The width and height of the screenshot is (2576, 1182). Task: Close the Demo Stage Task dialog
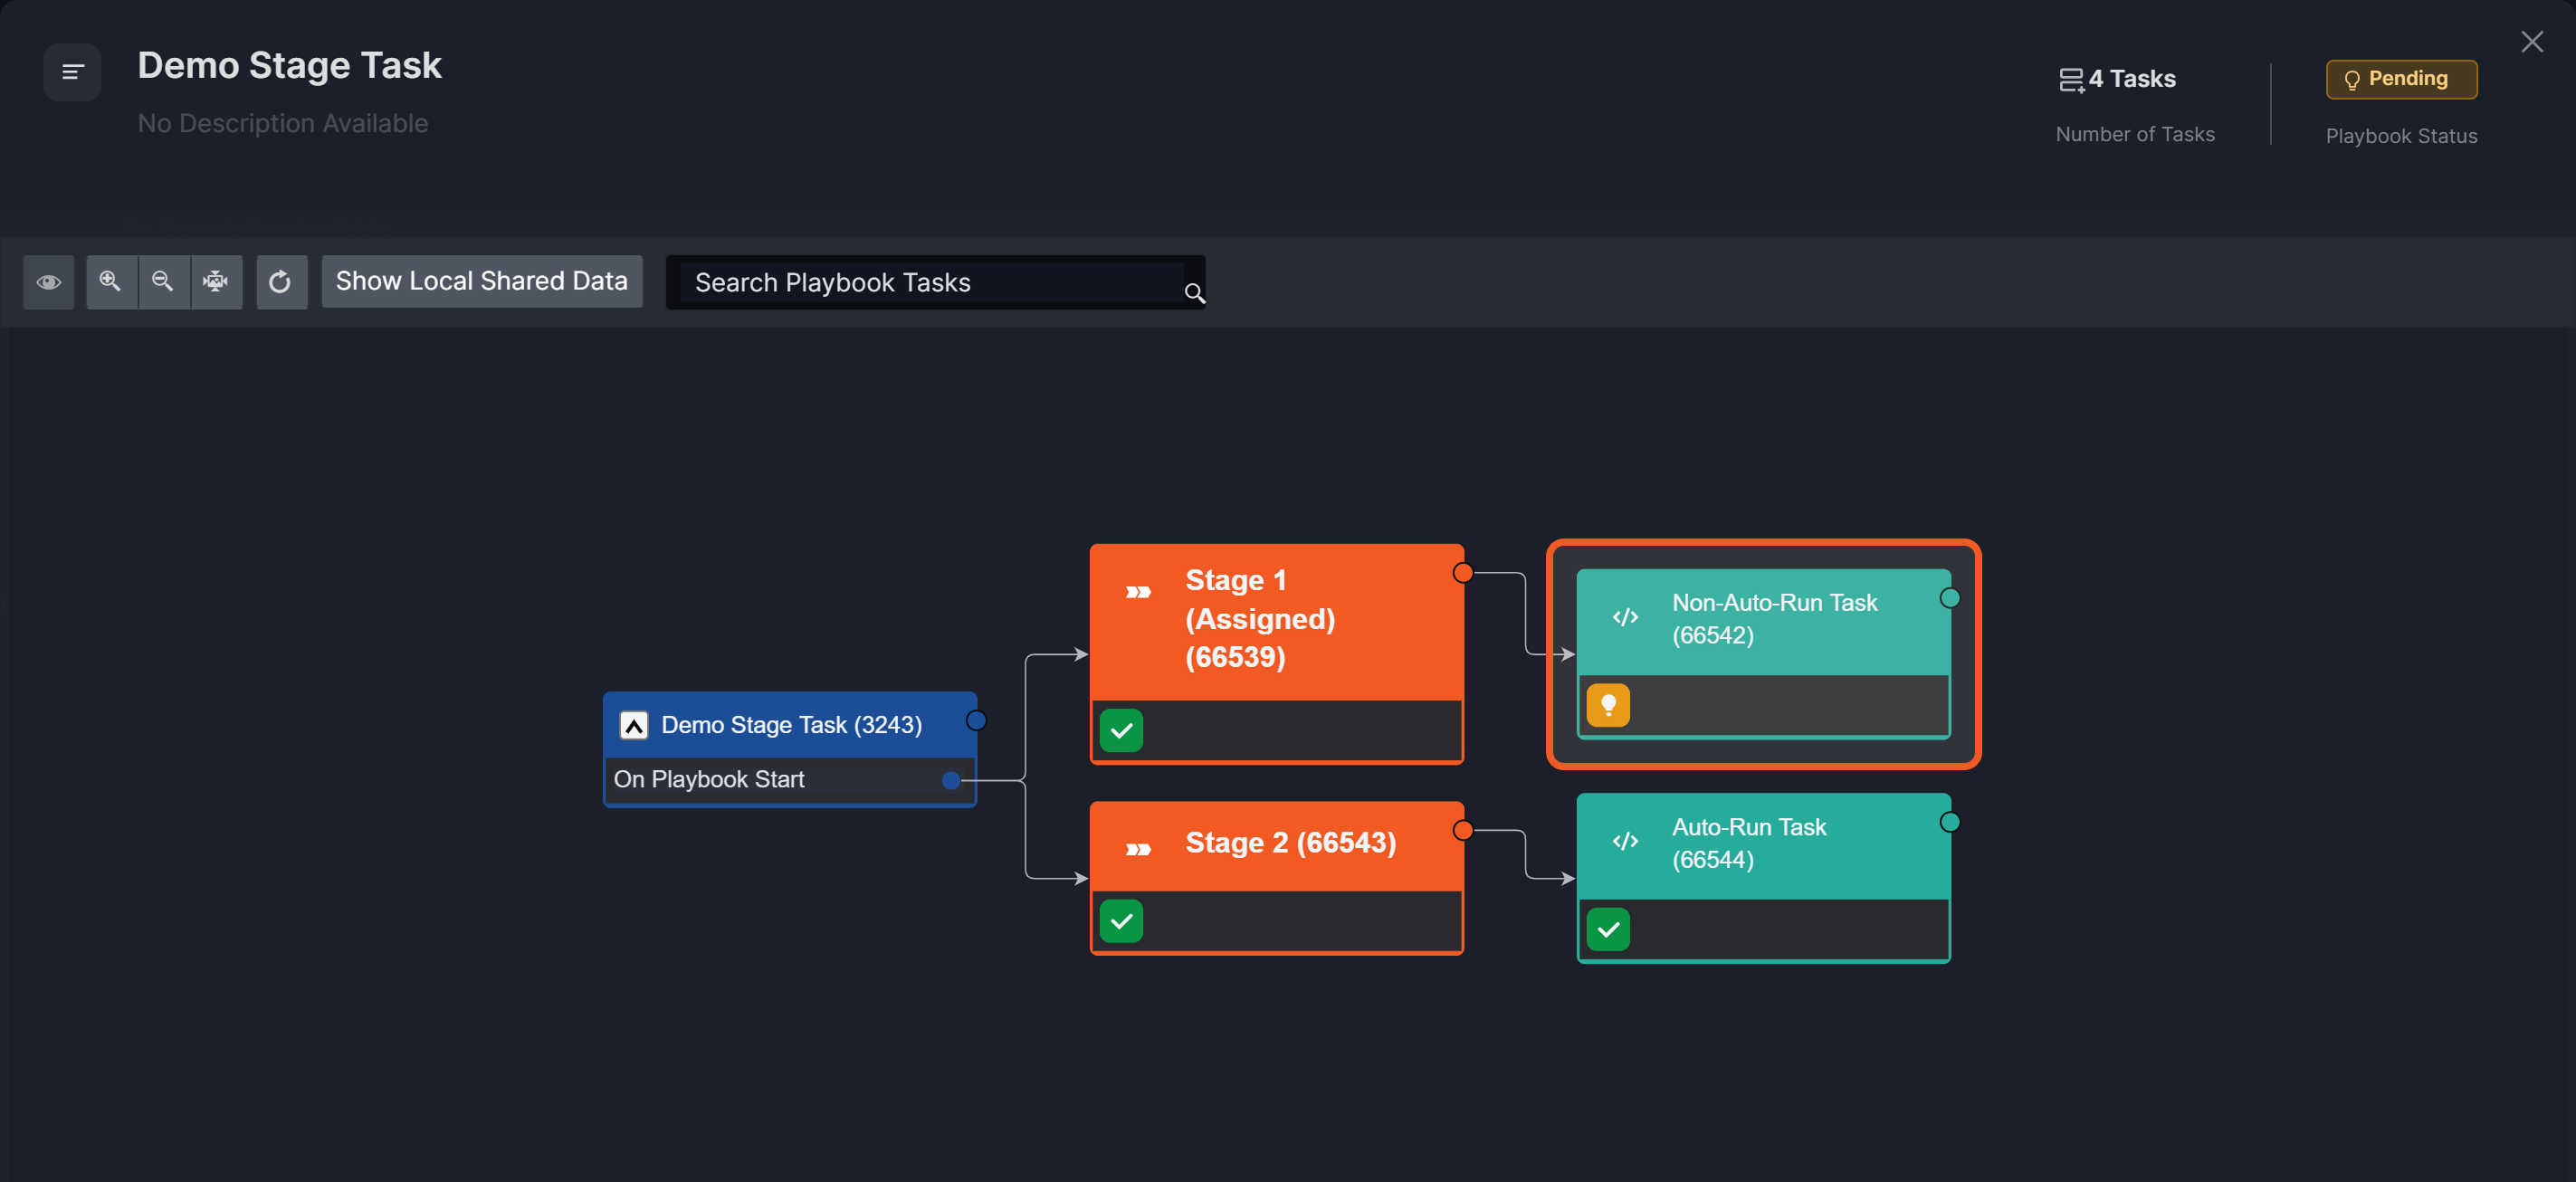2532,42
